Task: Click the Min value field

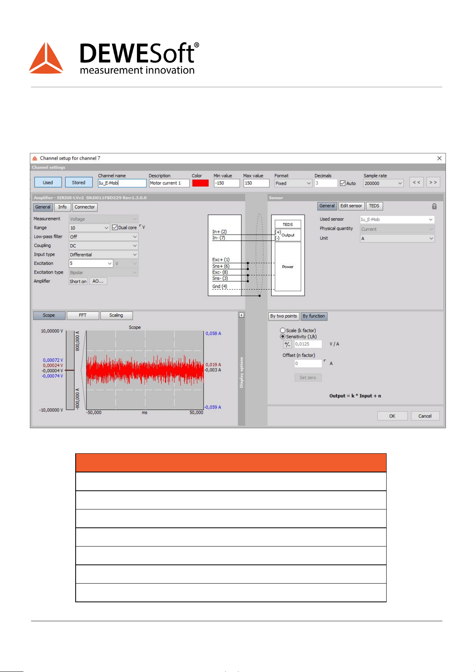Action: point(227,183)
